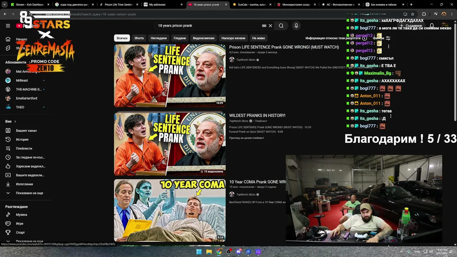Image resolution: width=457 pixels, height=257 pixels.
Task: Open the YouTube guide hamburger menu
Action: (8, 26)
